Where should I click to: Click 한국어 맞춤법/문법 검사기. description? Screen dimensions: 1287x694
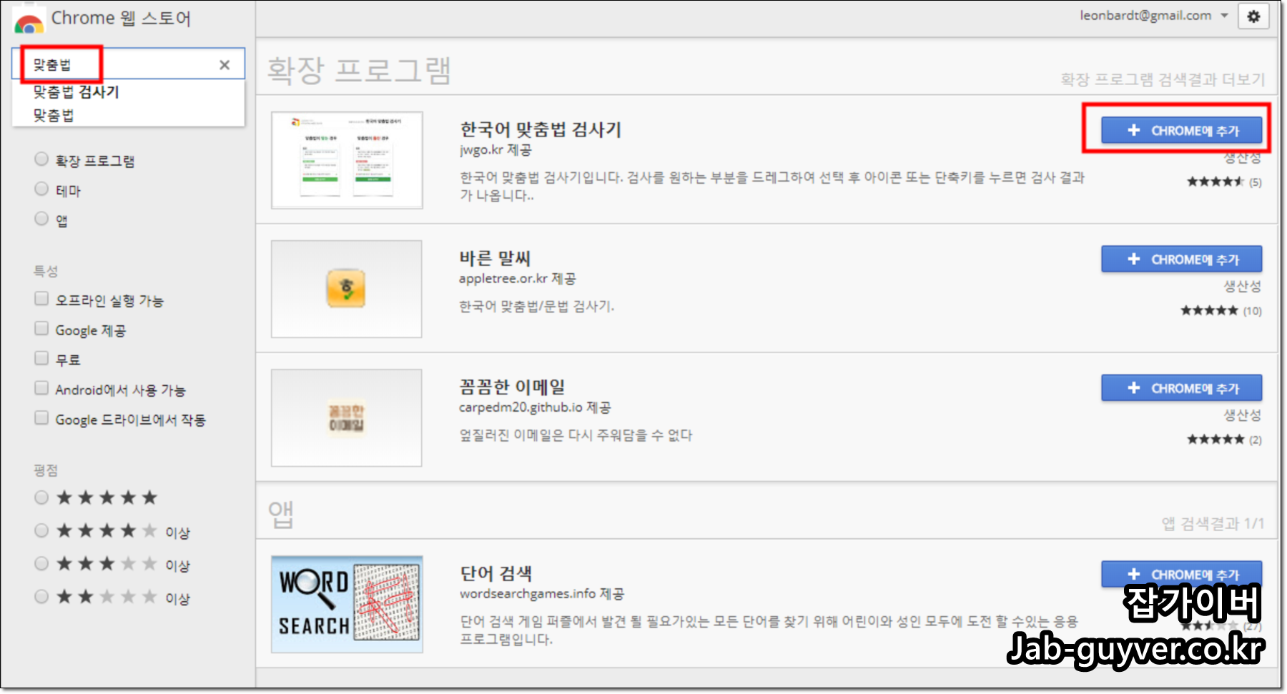tap(536, 306)
